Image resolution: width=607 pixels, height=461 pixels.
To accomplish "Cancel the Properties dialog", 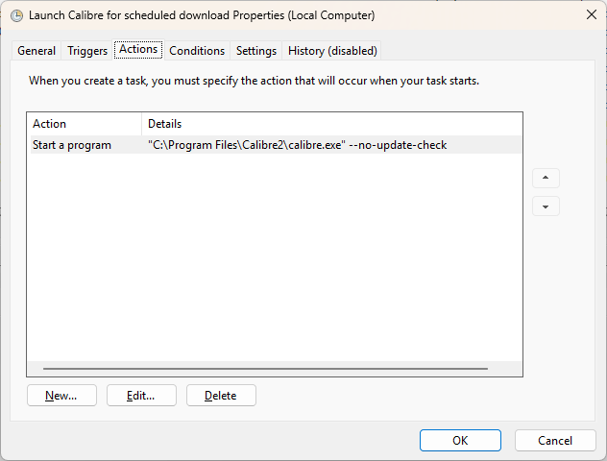I will click(x=555, y=441).
